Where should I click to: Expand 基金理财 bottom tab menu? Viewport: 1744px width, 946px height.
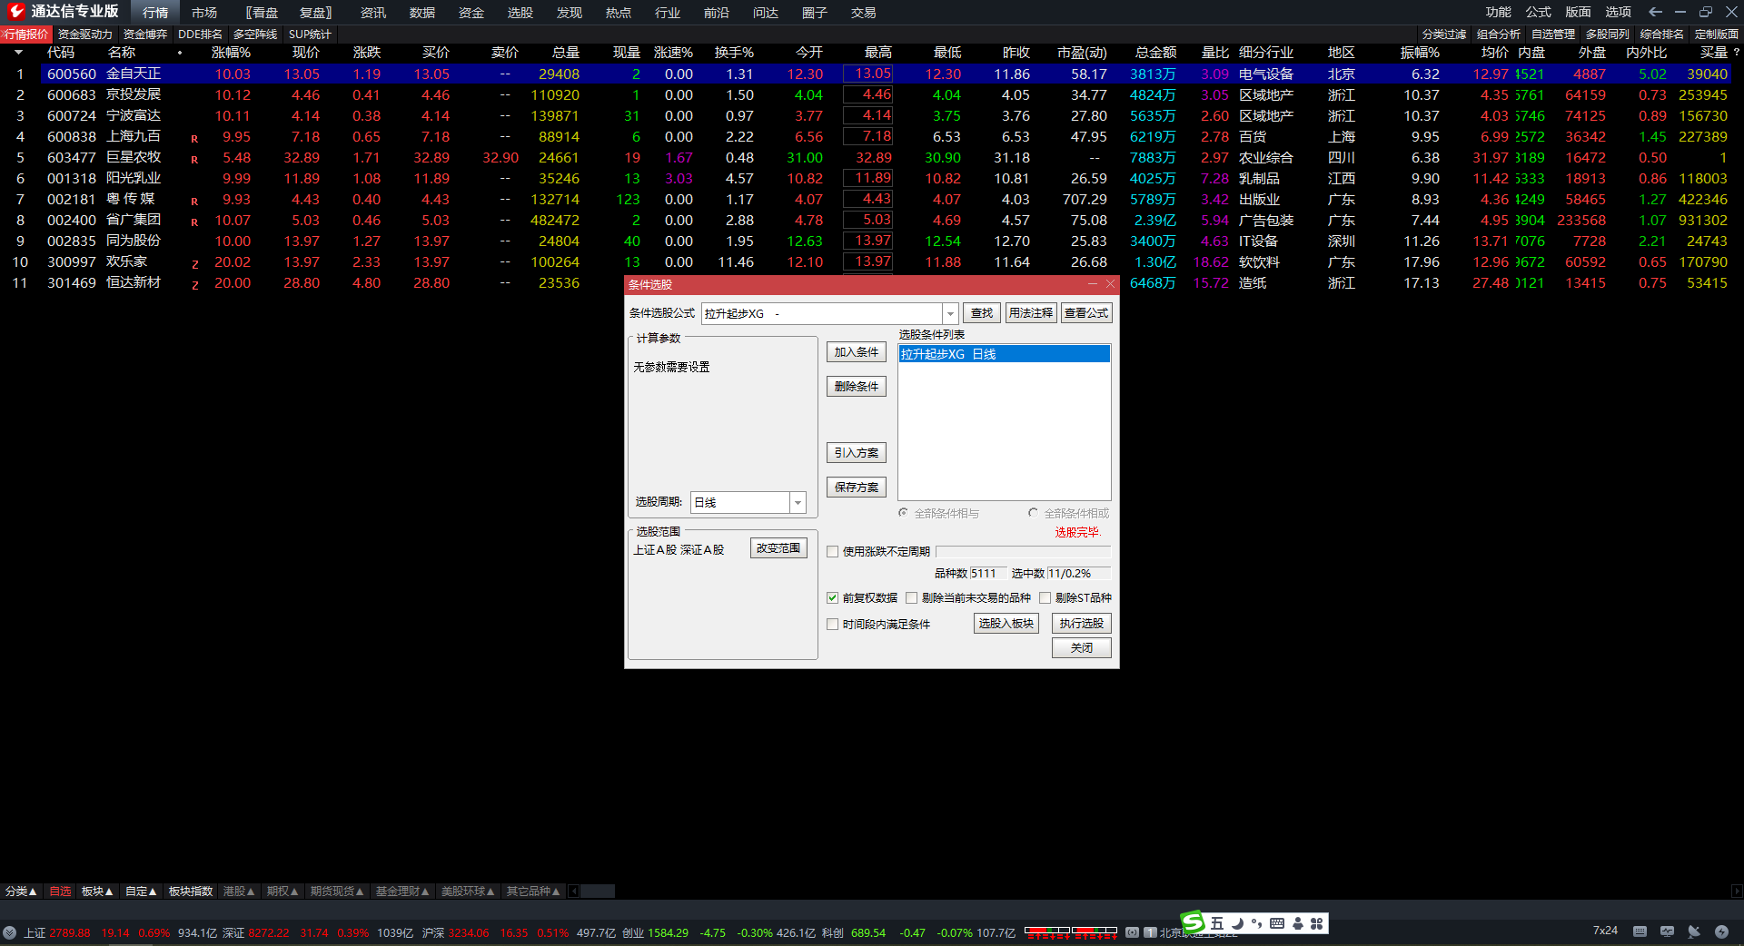[x=402, y=892]
